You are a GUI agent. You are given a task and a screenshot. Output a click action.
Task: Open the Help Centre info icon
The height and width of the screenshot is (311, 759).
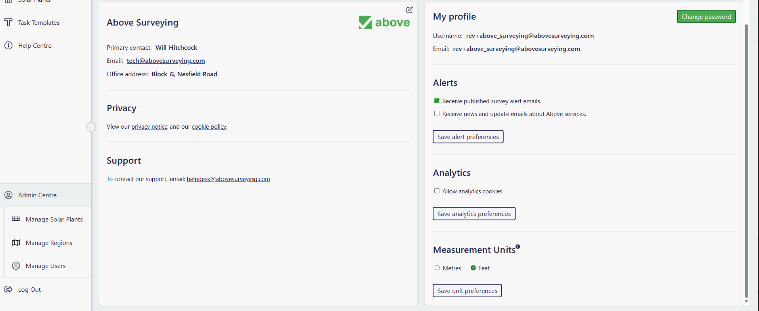tap(8, 46)
